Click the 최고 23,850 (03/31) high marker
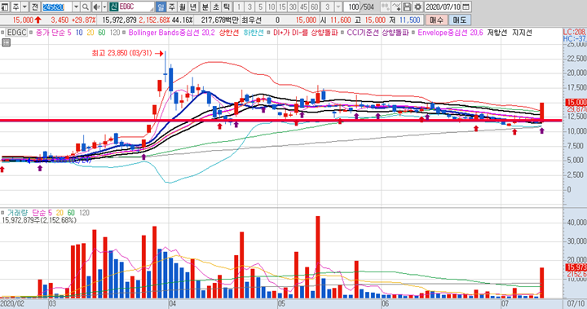Viewport: 587px width, 309px height. click(128, 53)
